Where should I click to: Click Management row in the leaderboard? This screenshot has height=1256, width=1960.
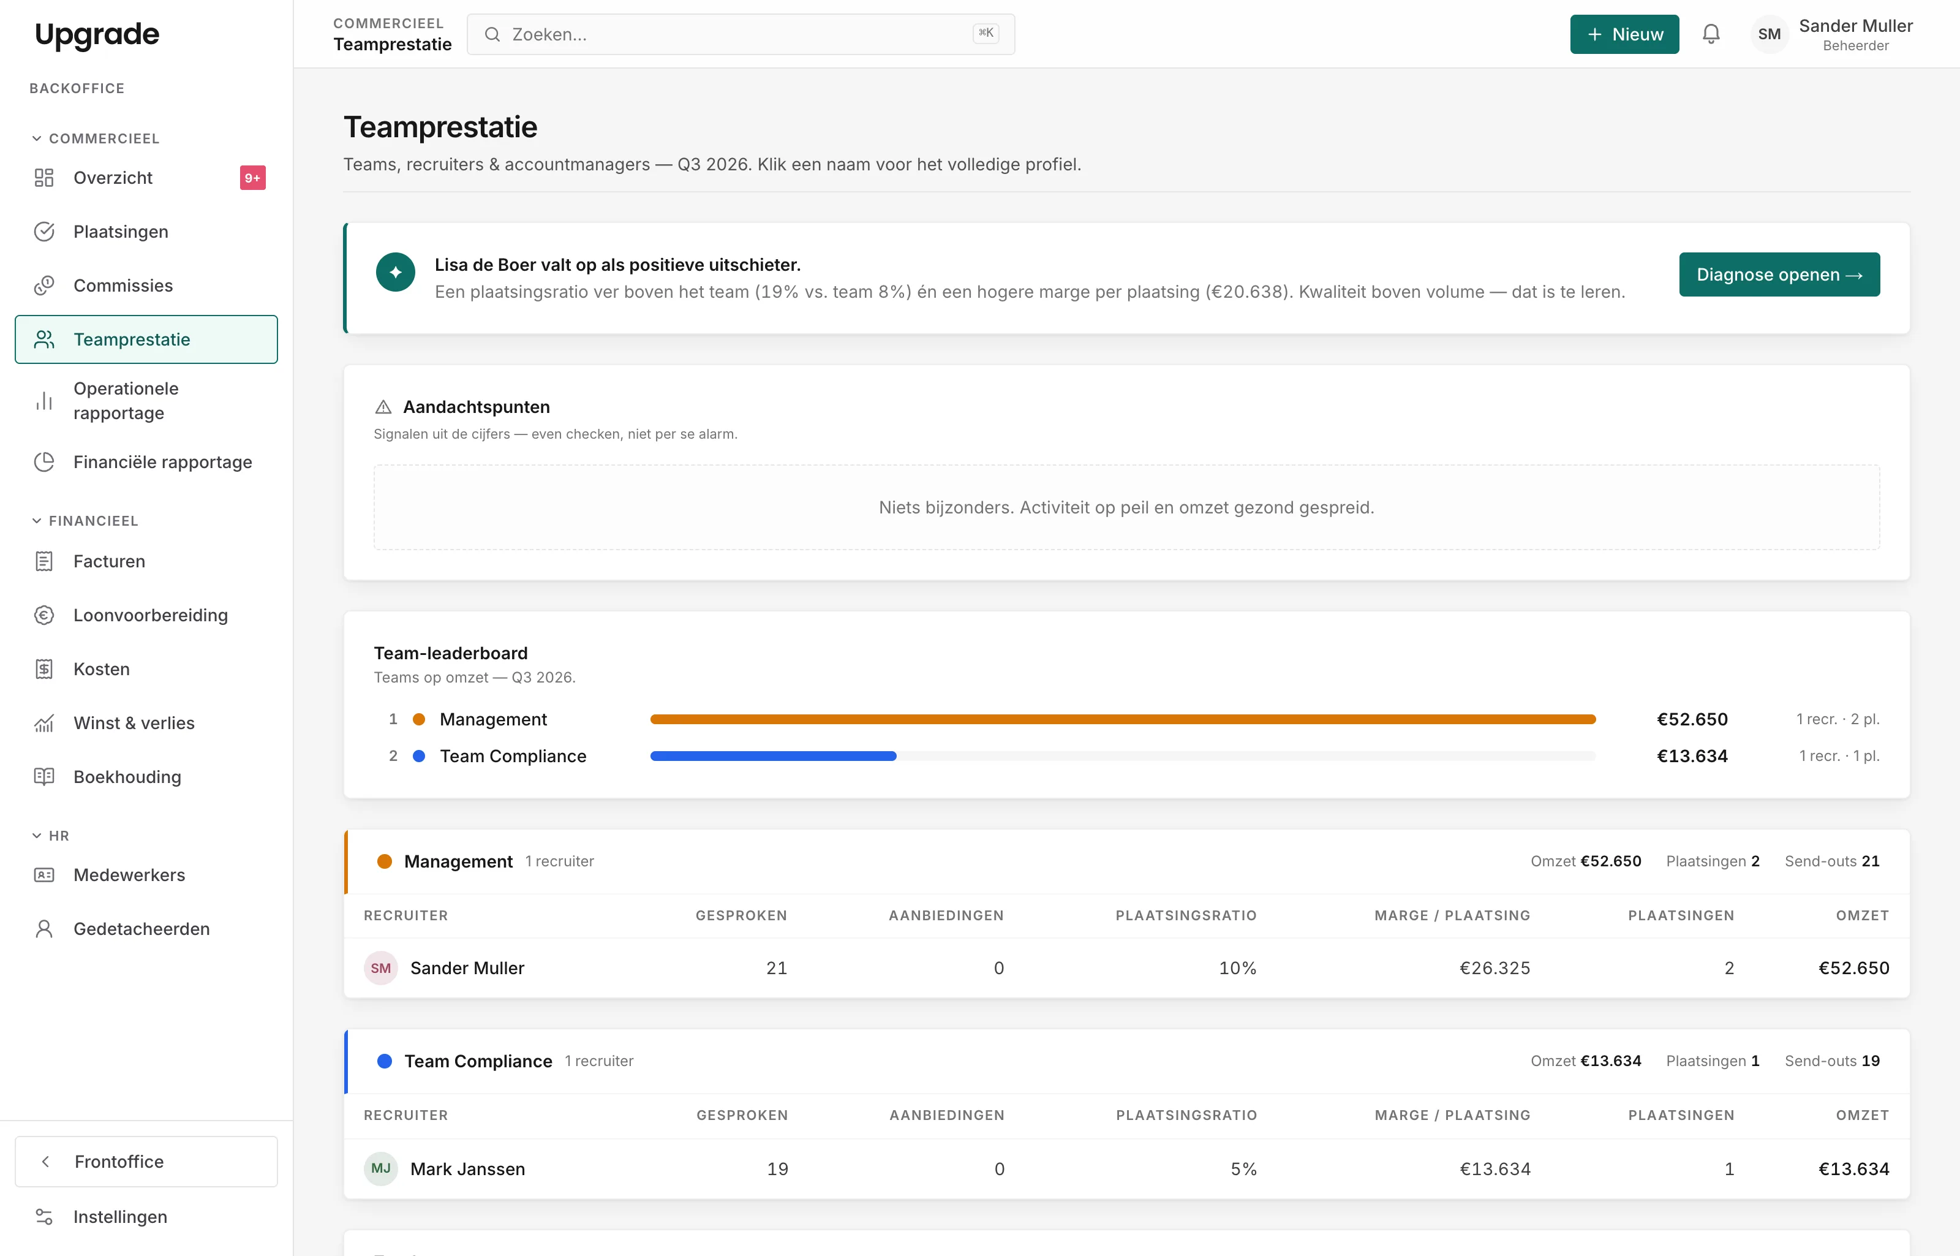(1127, 719)
